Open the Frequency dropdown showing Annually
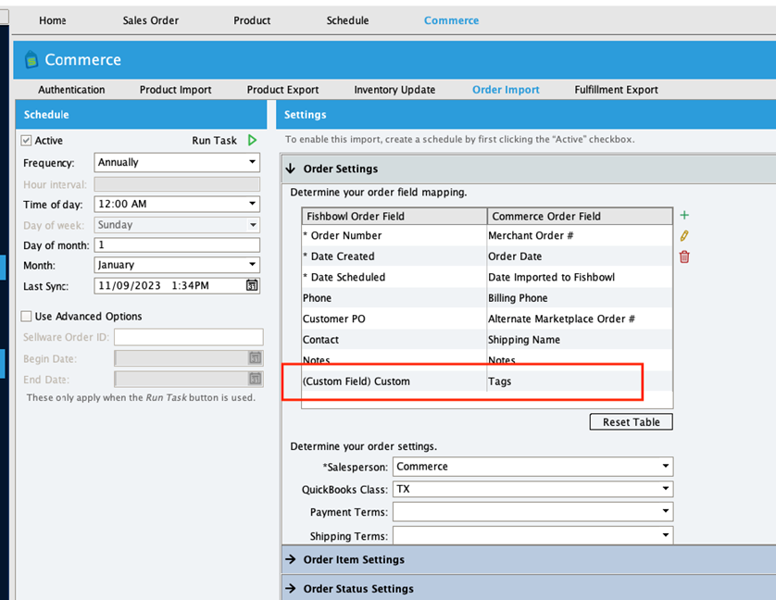The height and width of the screenshot is (600, 776). tap(177, 162)
